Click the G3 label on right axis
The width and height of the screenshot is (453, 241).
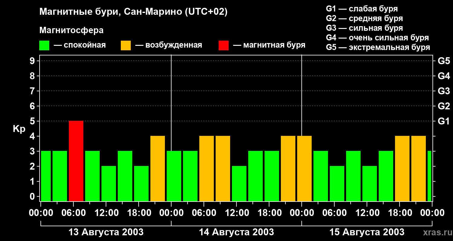point(444,91)
